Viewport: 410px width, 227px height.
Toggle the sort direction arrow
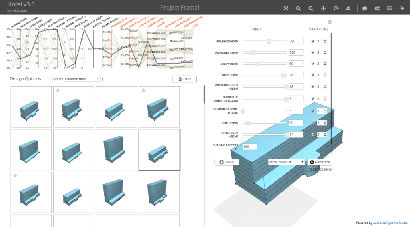[103, 79]
